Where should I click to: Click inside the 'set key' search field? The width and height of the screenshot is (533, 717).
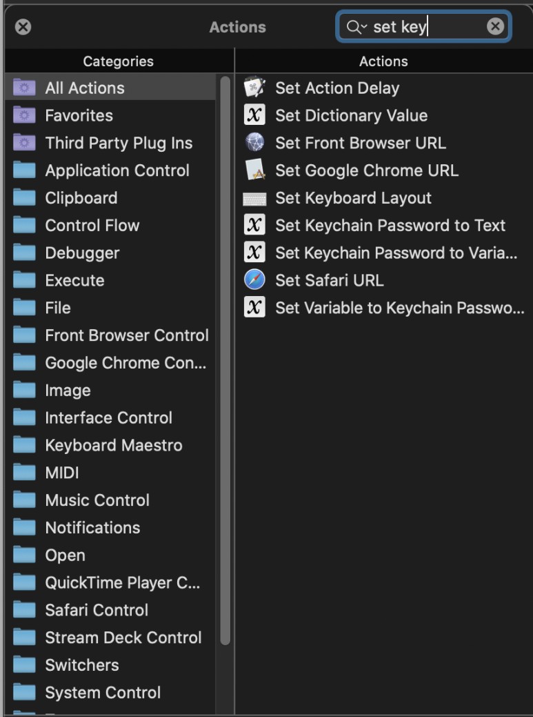coord(428,27)
